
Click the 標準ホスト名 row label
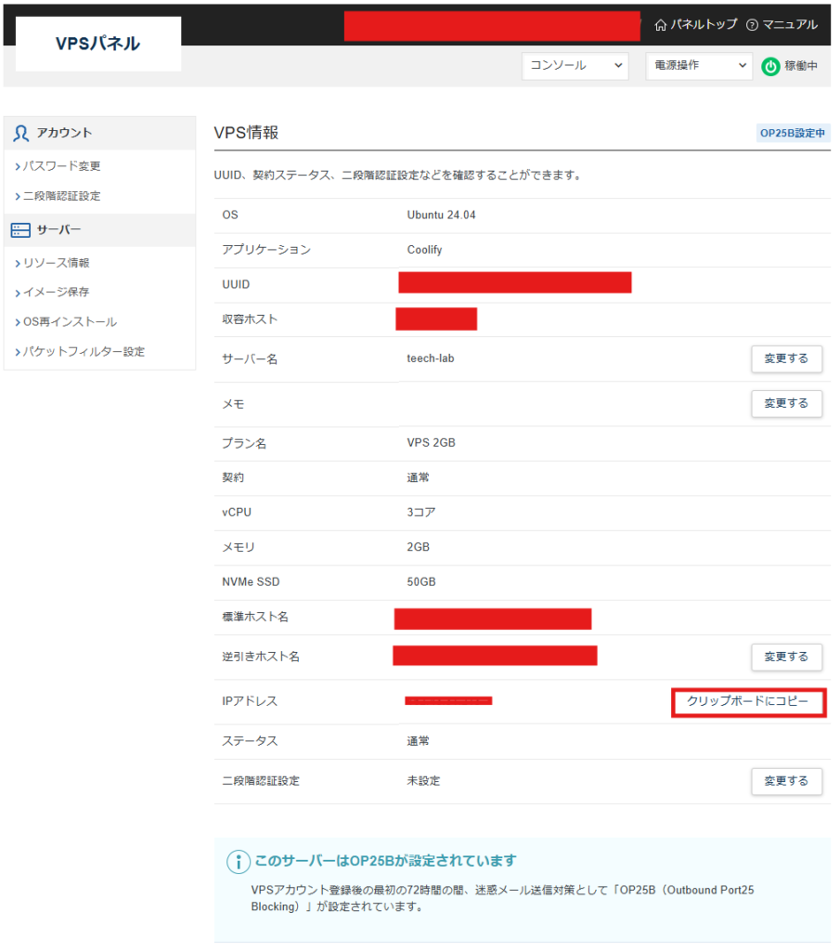click(255, 617)
